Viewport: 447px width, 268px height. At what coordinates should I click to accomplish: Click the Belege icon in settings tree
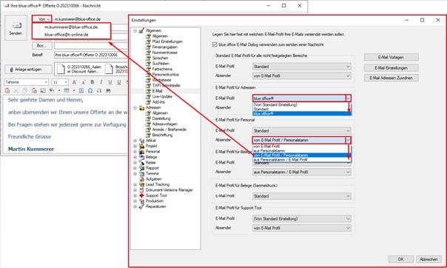(x=141, y=157)
